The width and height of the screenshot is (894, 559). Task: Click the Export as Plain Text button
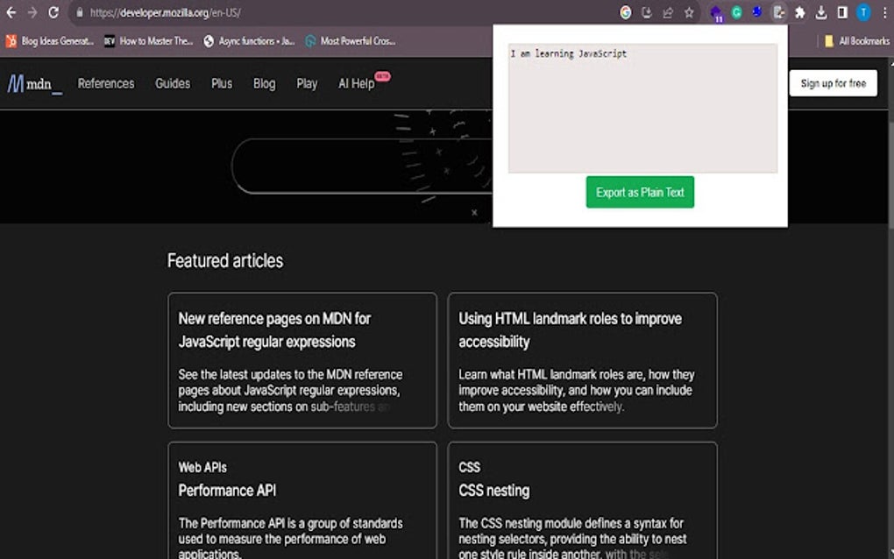pyautogui.click(x=639, y=192)
